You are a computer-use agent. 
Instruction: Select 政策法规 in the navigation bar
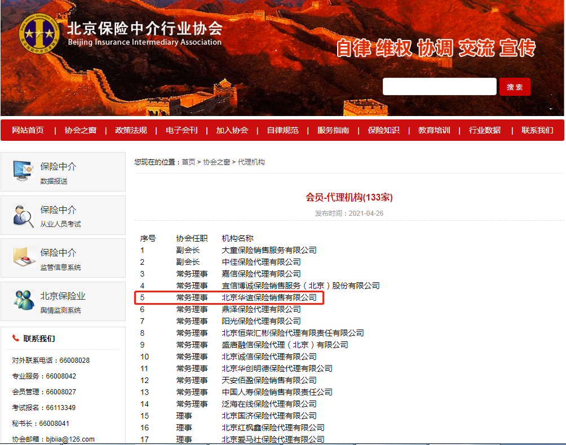(131, 130)
